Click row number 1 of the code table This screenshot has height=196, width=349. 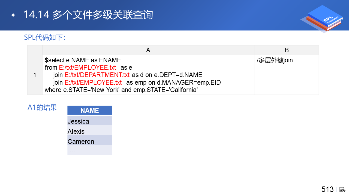tap(35, 75)
